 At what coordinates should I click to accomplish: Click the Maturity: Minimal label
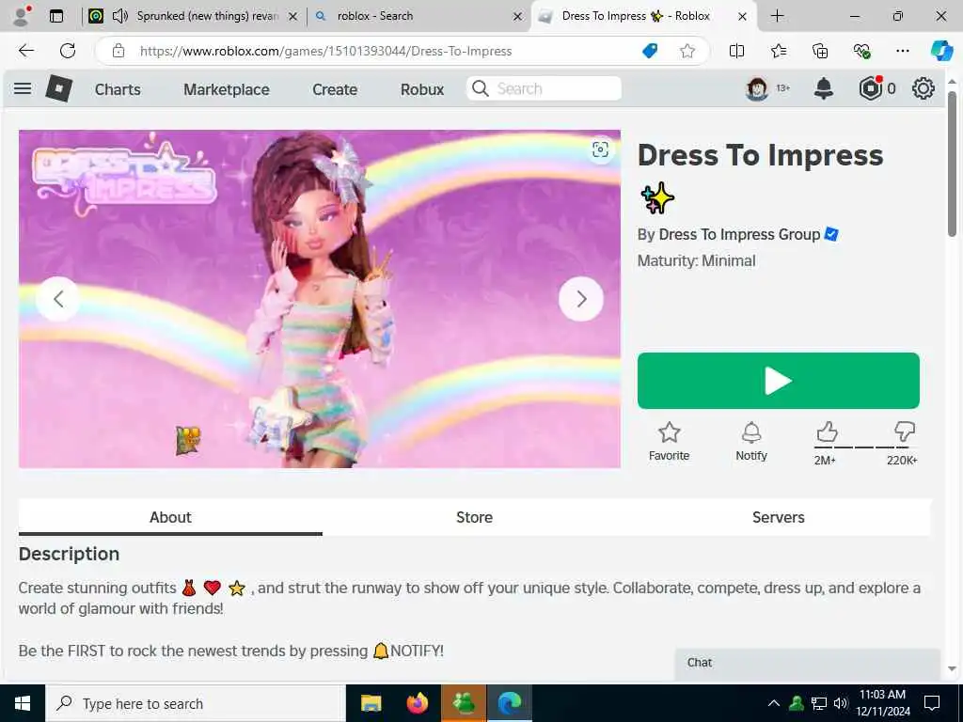pos(697,261)
